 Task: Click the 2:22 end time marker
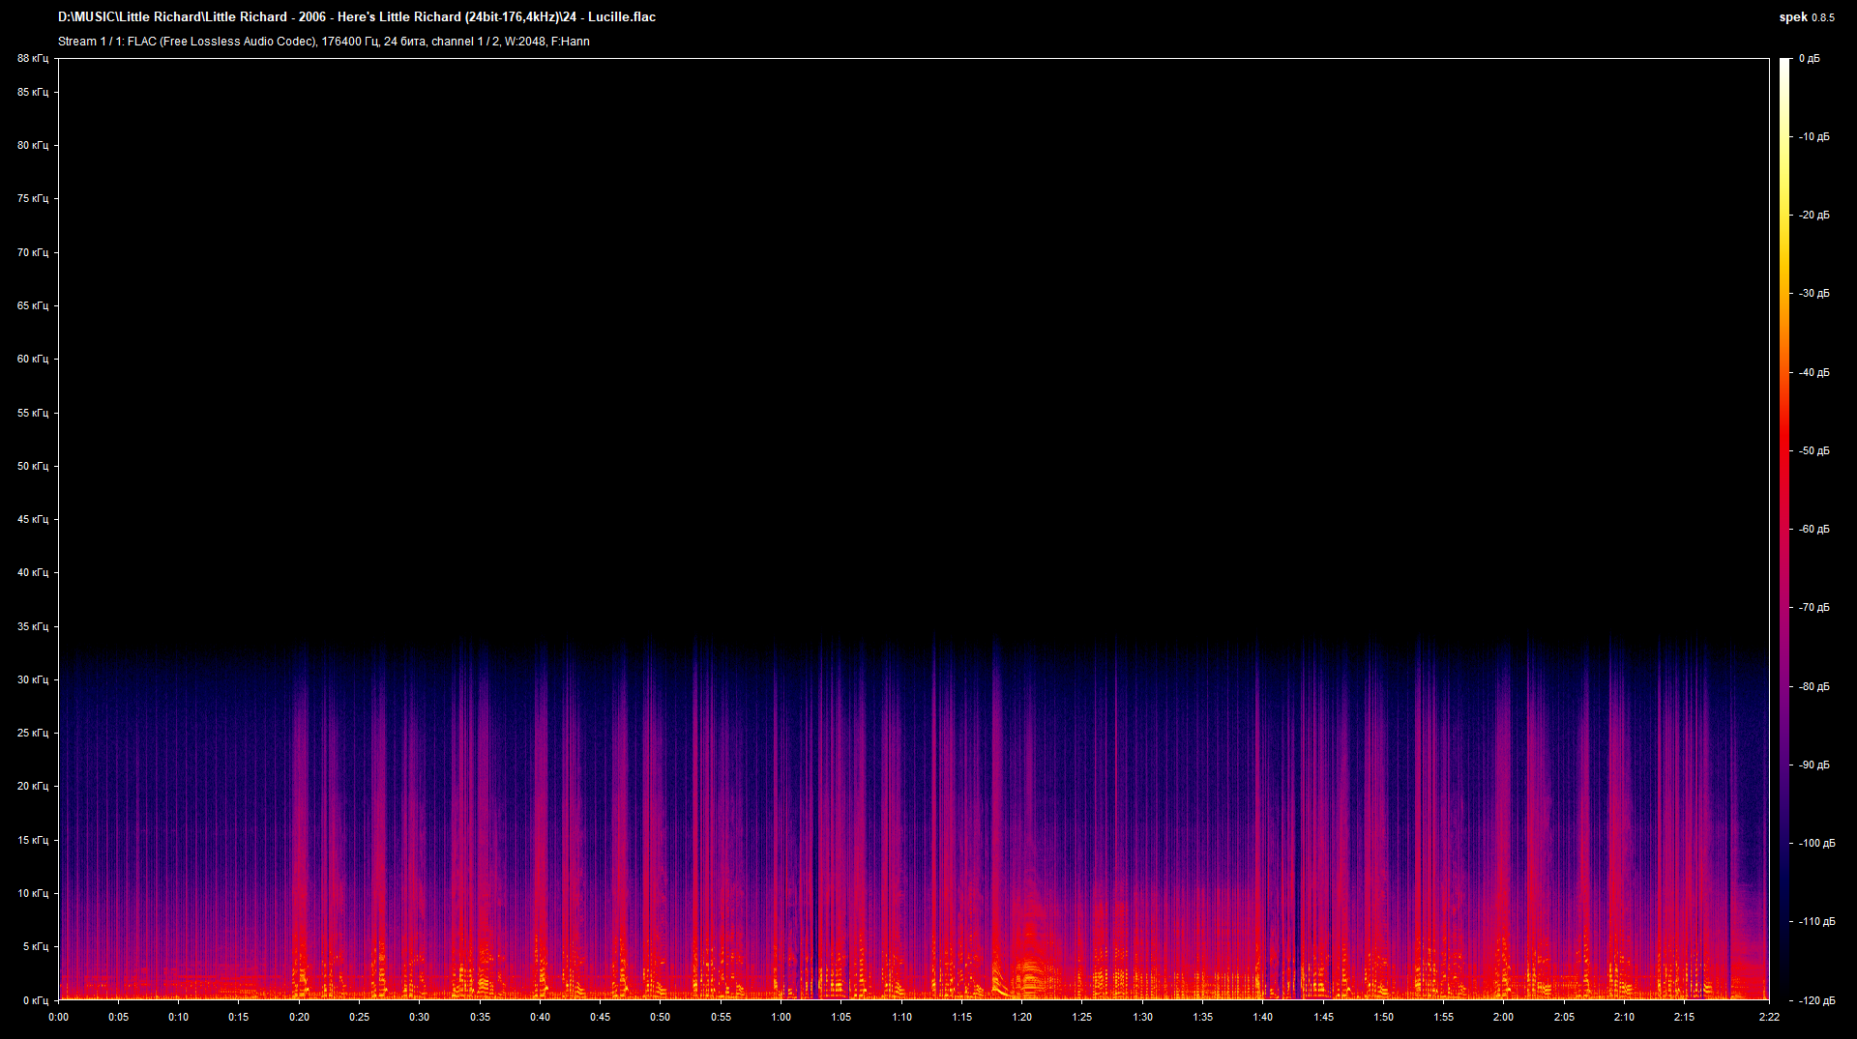pyautogui.click(x=1769, y=1017)
